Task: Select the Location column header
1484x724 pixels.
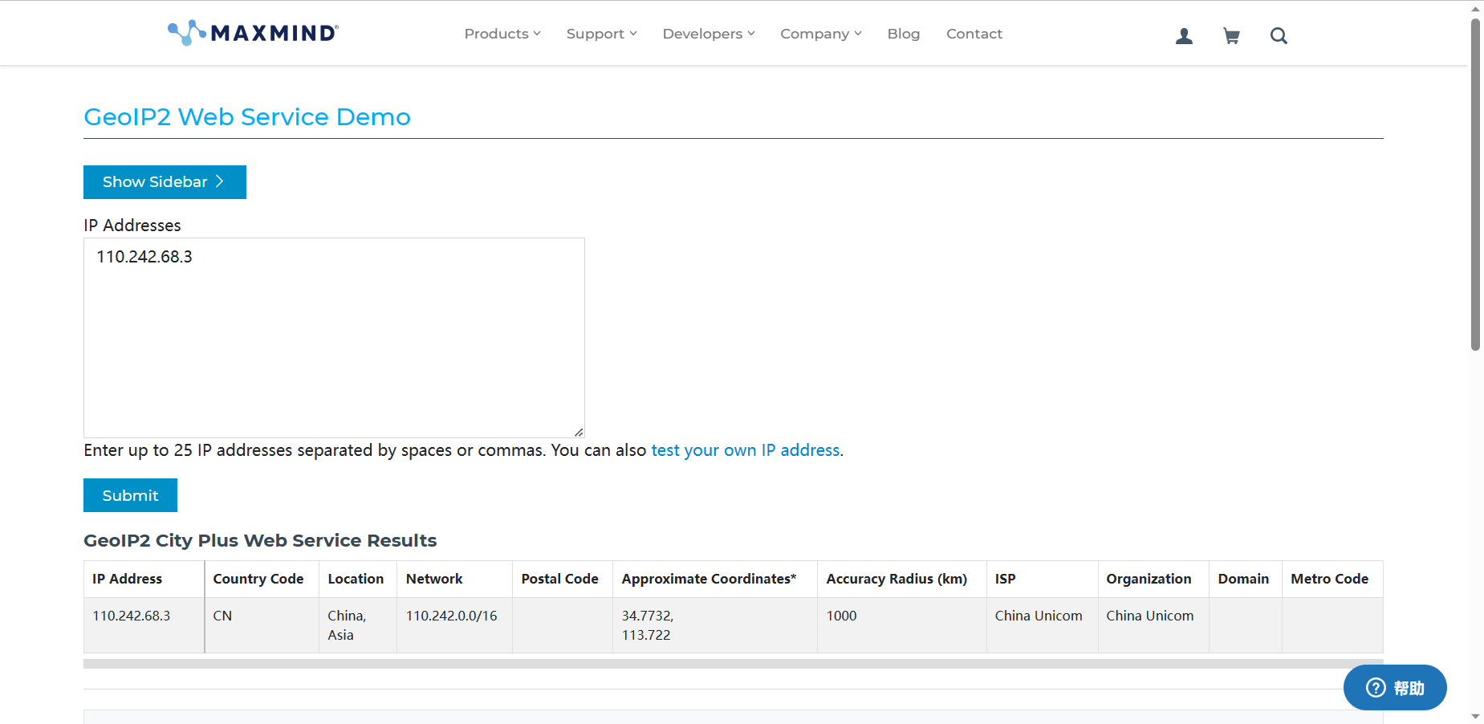Action: coord(358,579)
